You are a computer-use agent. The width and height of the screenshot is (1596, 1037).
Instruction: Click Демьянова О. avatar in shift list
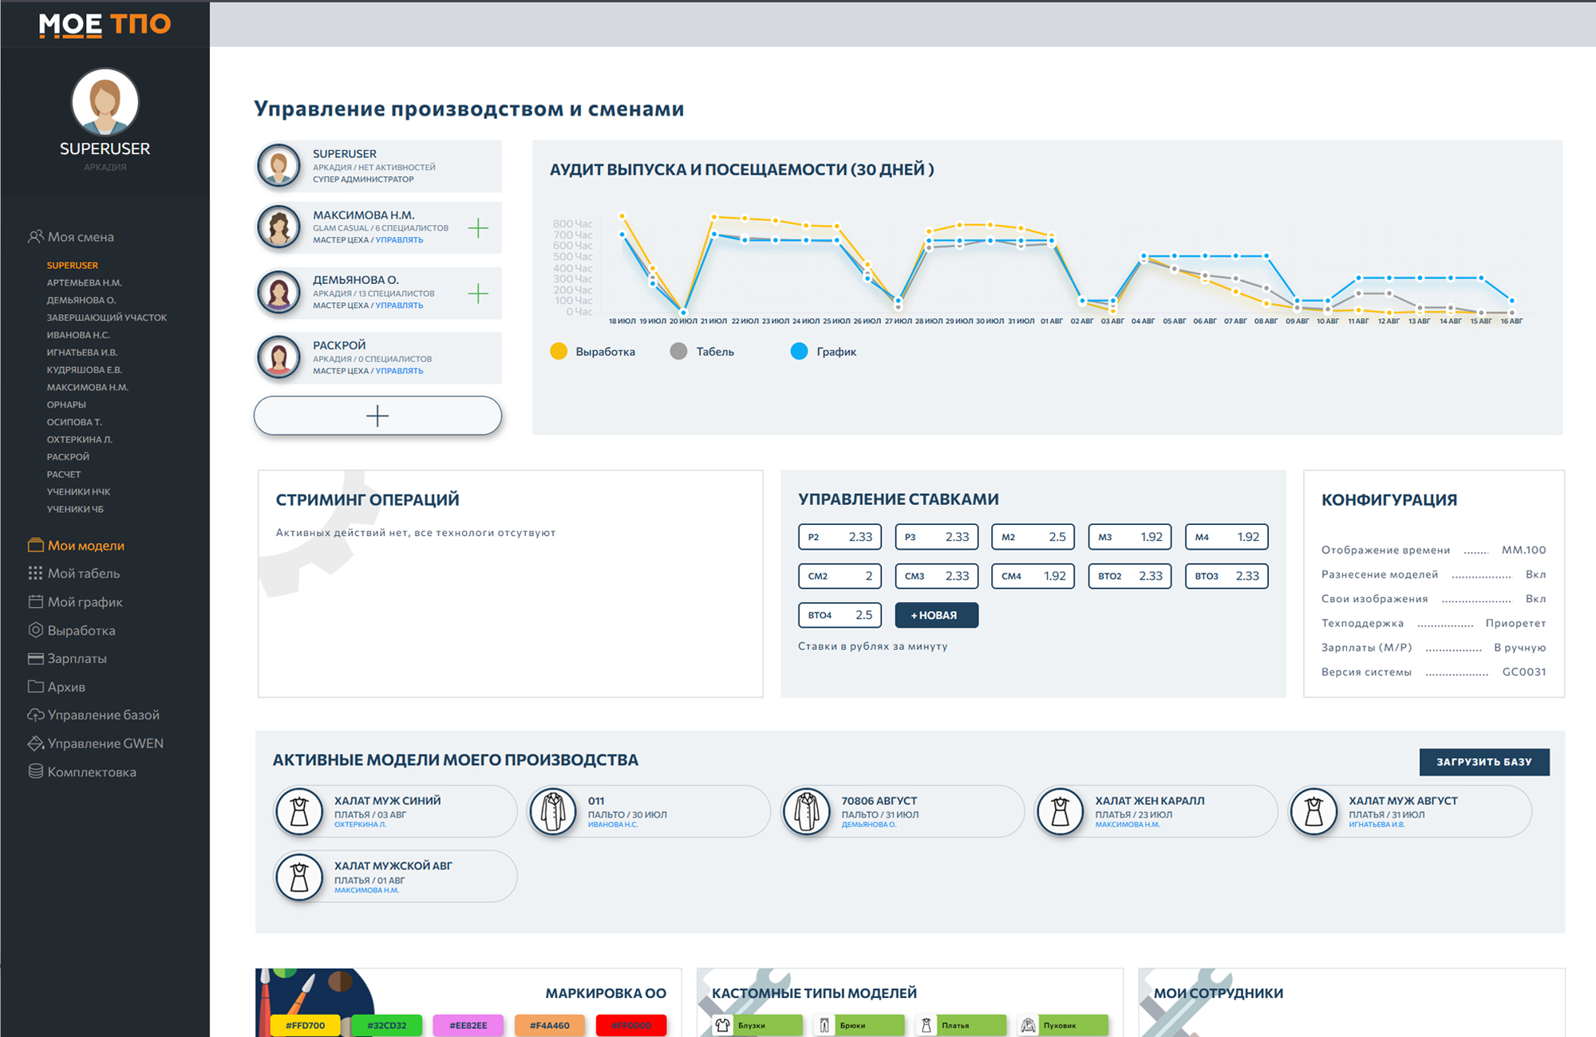279,293
